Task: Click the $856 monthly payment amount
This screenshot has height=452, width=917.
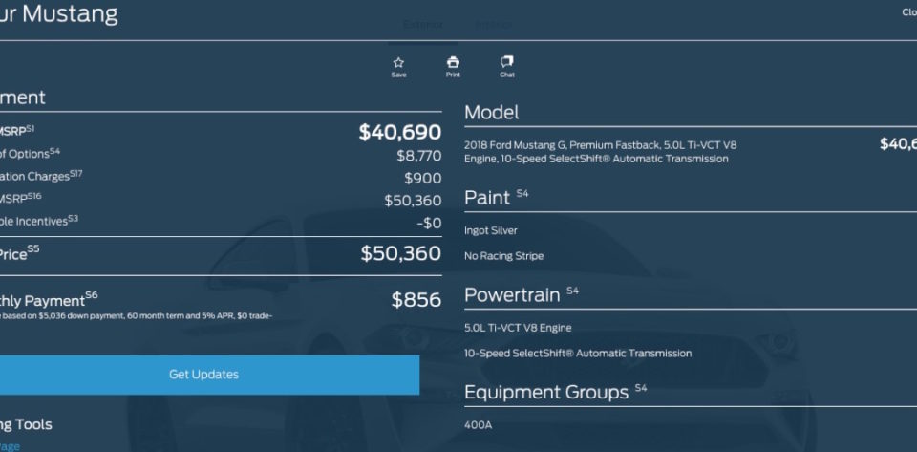Action: [416, 299]
